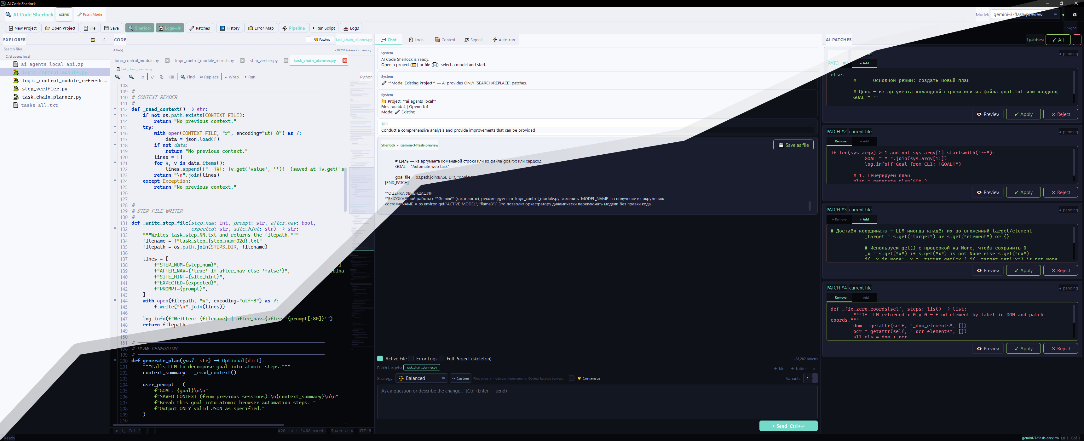1084x441 pixels.
Task: Click the toggle comment slashes icon
Action: [x=152, y=77]
